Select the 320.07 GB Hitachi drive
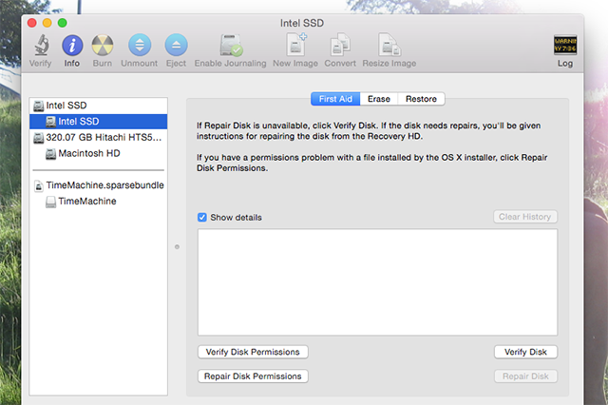The height and width of the screenshot is (405, 608). point(99,137)
